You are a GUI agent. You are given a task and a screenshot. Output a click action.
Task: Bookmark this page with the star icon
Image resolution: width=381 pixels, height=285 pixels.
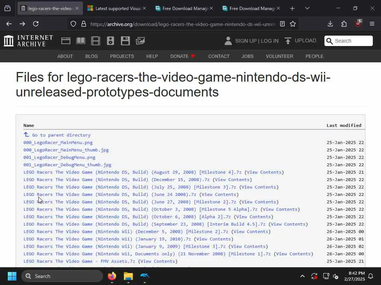click(x=293, y=24)
